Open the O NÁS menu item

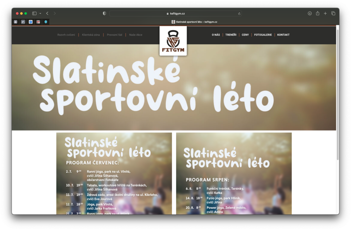tap(216, 35)
